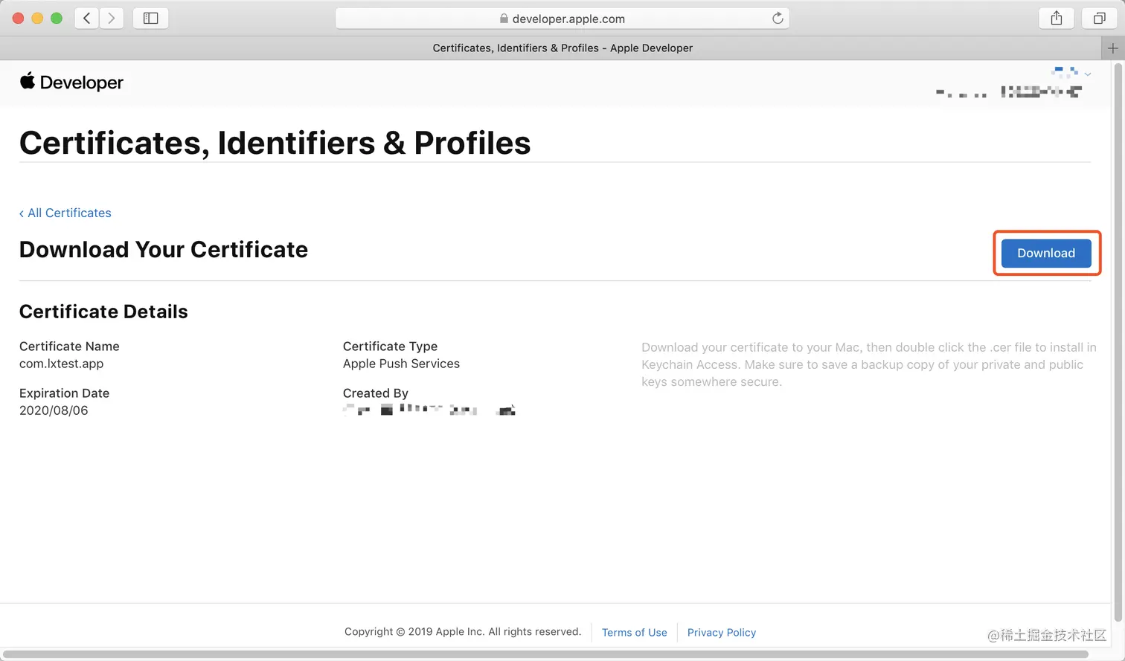Viewport: 1125px width, 661px height.
Task: Click the address bar lock icon
Action: point(504,19)
